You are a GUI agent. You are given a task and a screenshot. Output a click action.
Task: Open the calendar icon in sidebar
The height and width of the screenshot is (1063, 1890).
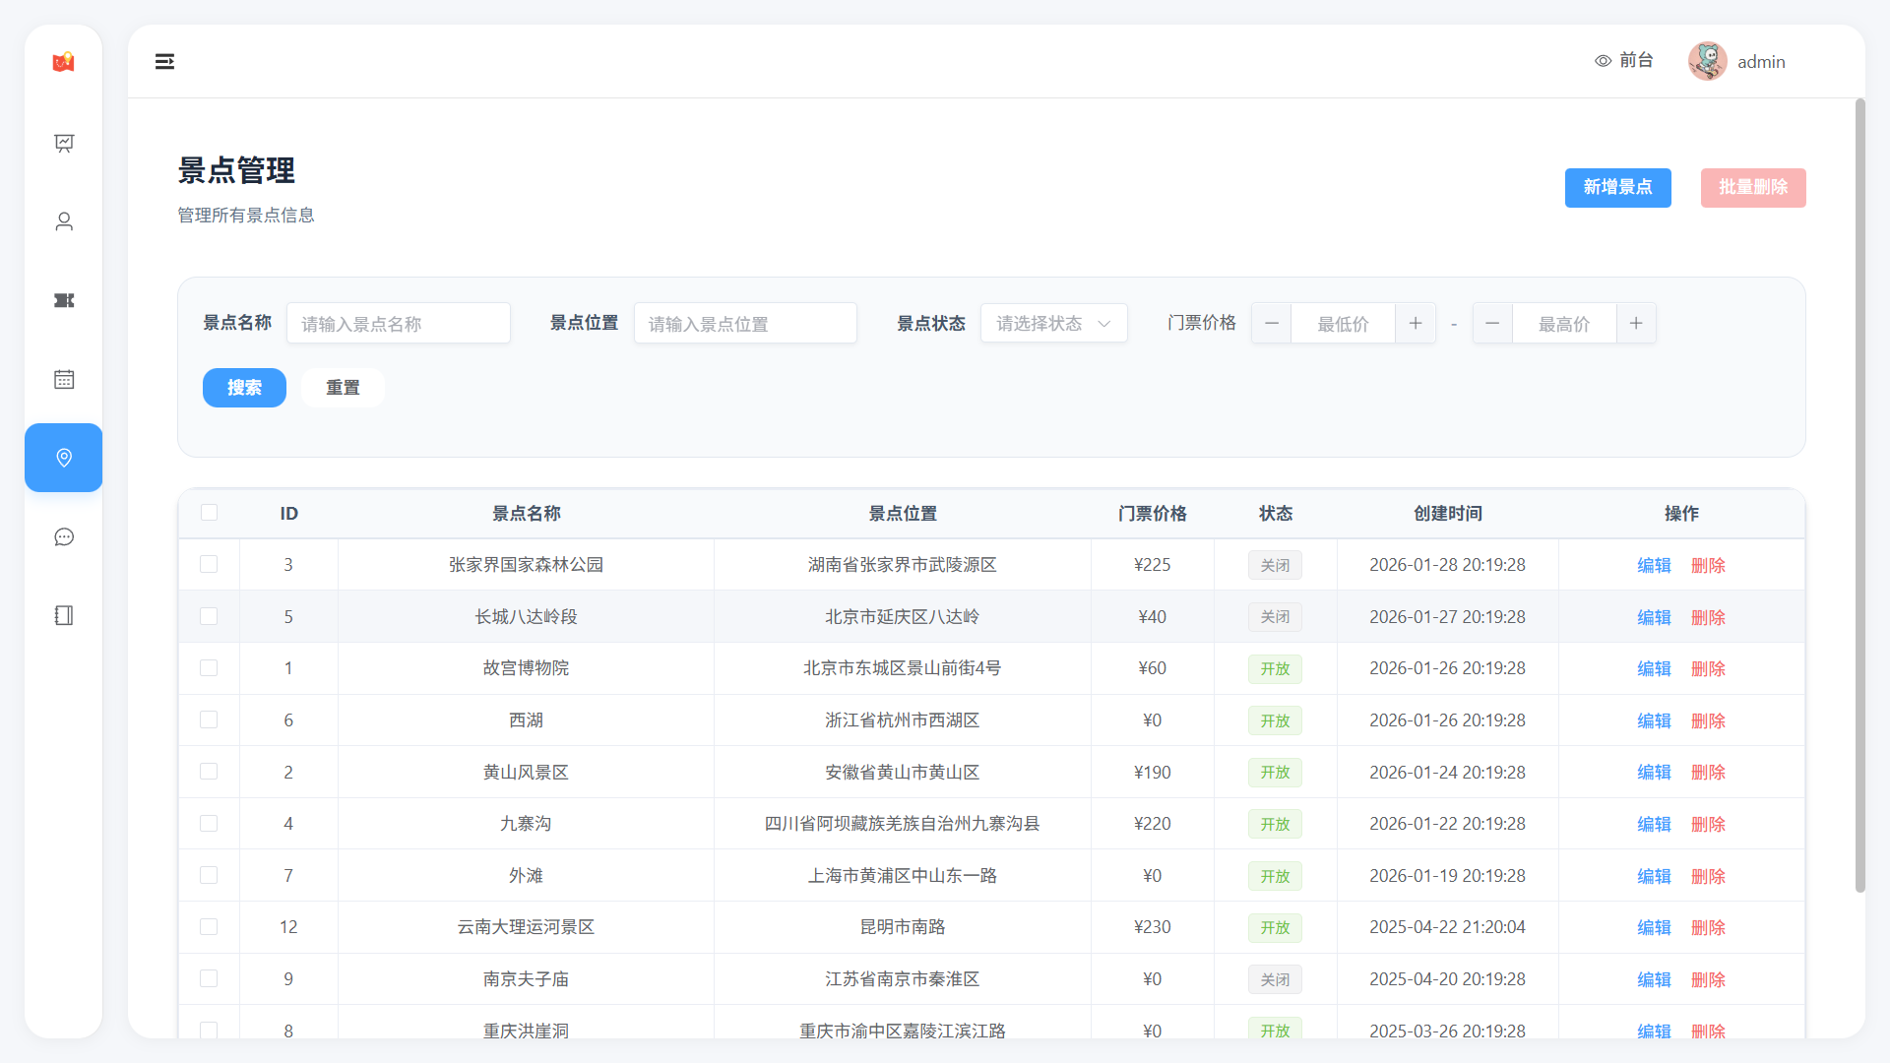pyautogui.click(x=64, y=379)
